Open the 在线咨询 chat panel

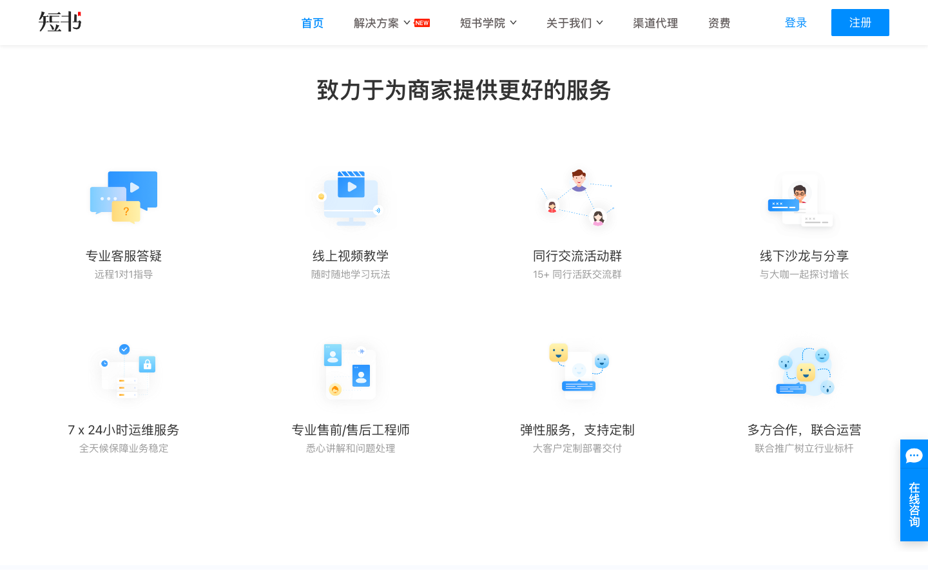coord(914,507)
